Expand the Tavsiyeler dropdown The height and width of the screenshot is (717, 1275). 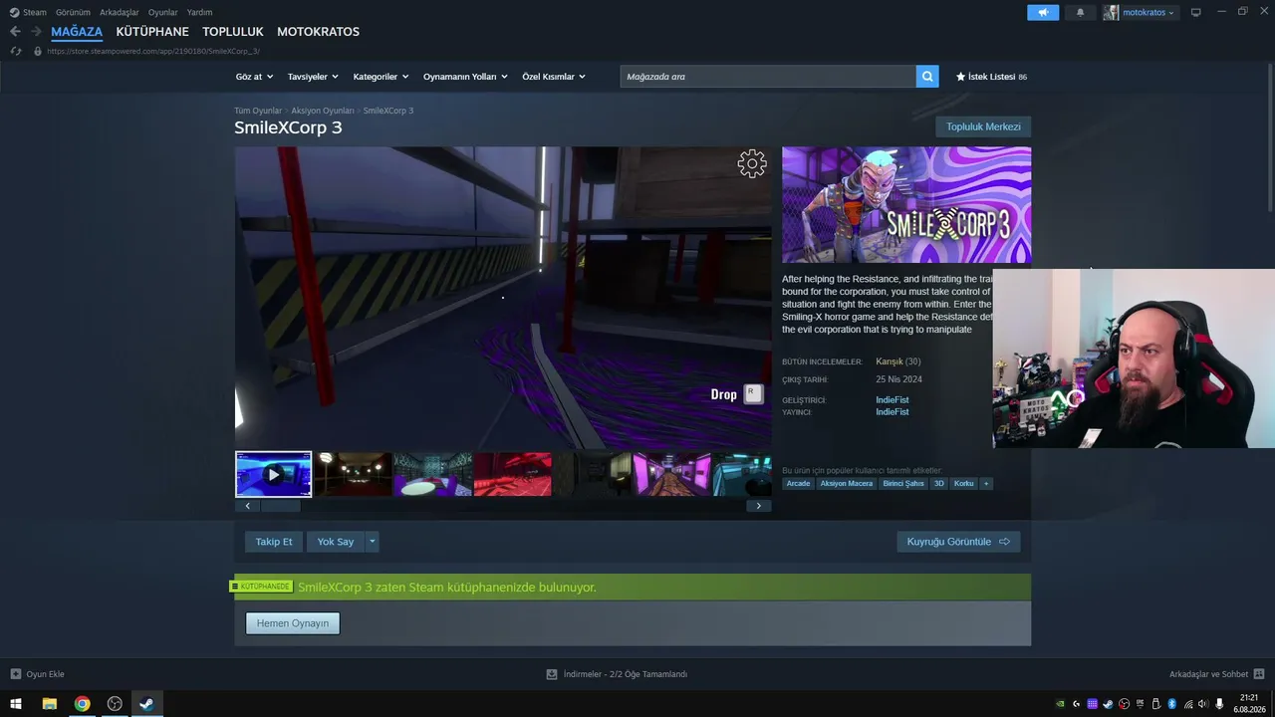click(313, 77)
